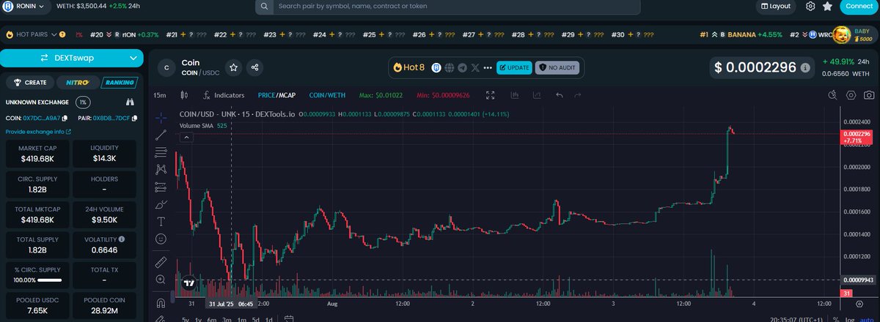The image size is (880, 322).
Task: Click the share icon beside Coin
Action: [x=254, y=67]
